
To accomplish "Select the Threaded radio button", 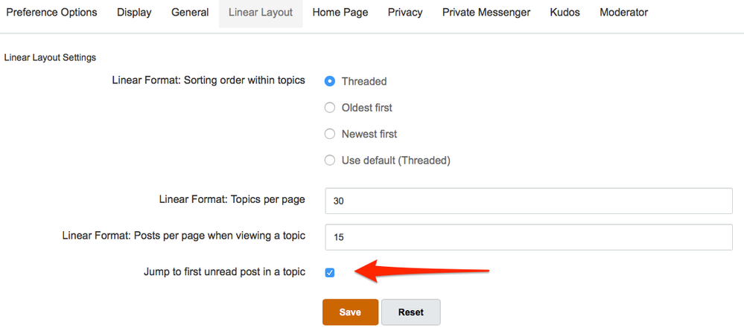I will coord(330,82).
